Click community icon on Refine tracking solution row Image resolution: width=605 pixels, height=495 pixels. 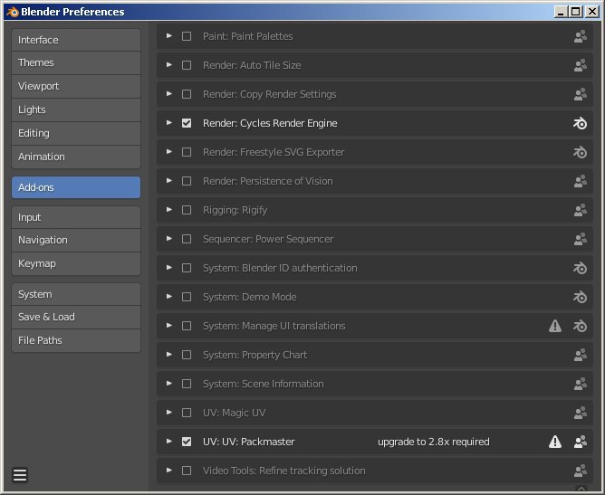pyautogui.click(x=580, y=471)
